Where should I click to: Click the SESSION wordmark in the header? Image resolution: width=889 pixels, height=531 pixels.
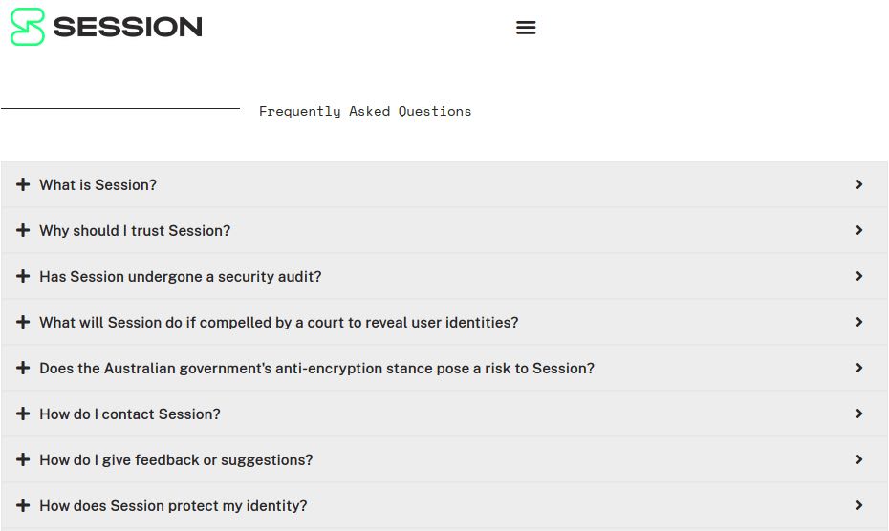point(127,27)
